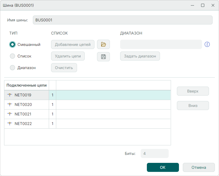Click the save diskette icon button
Screen dimensions: 219x176
(x=103, y=57)
